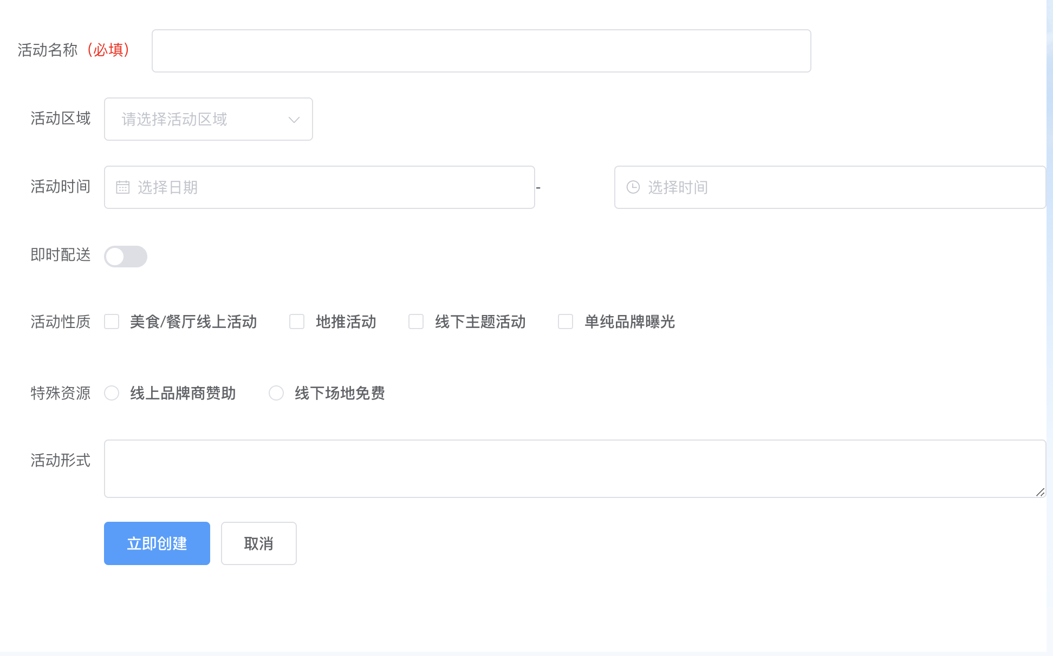The height and width of the screenshot is (656, 1053).
Task: Open the 选择日期 date picker field
Action: pyautogui.click(x=319, y=187)
